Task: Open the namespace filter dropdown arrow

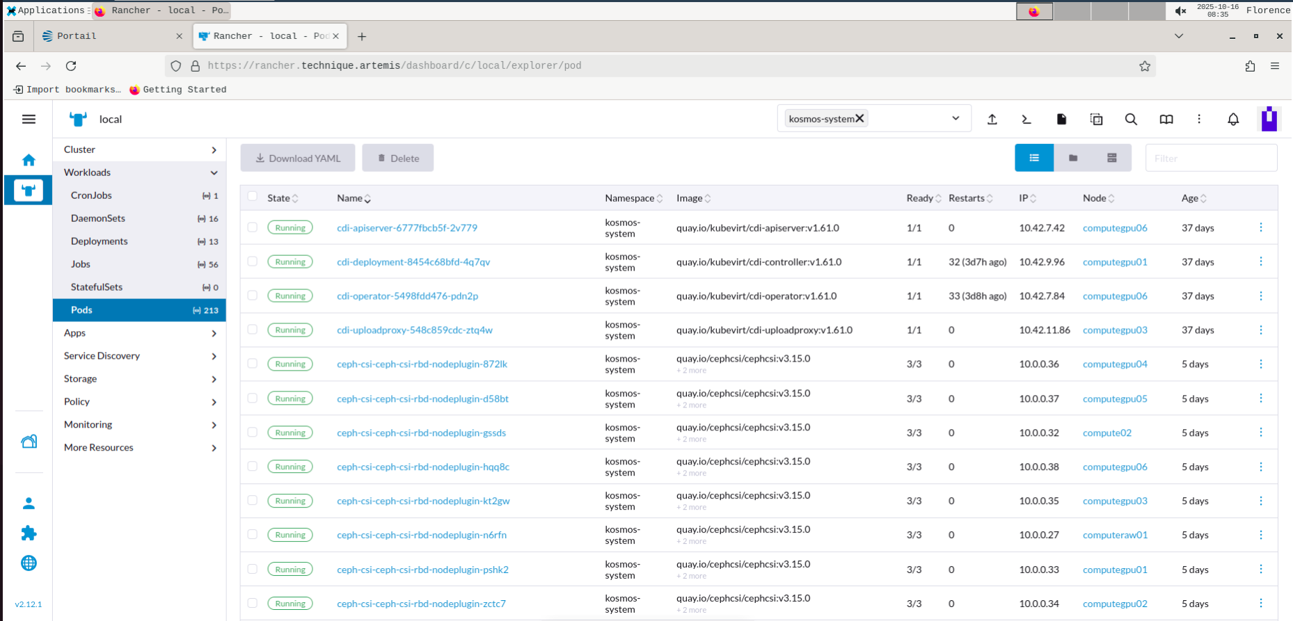Action: pos(955,118)
